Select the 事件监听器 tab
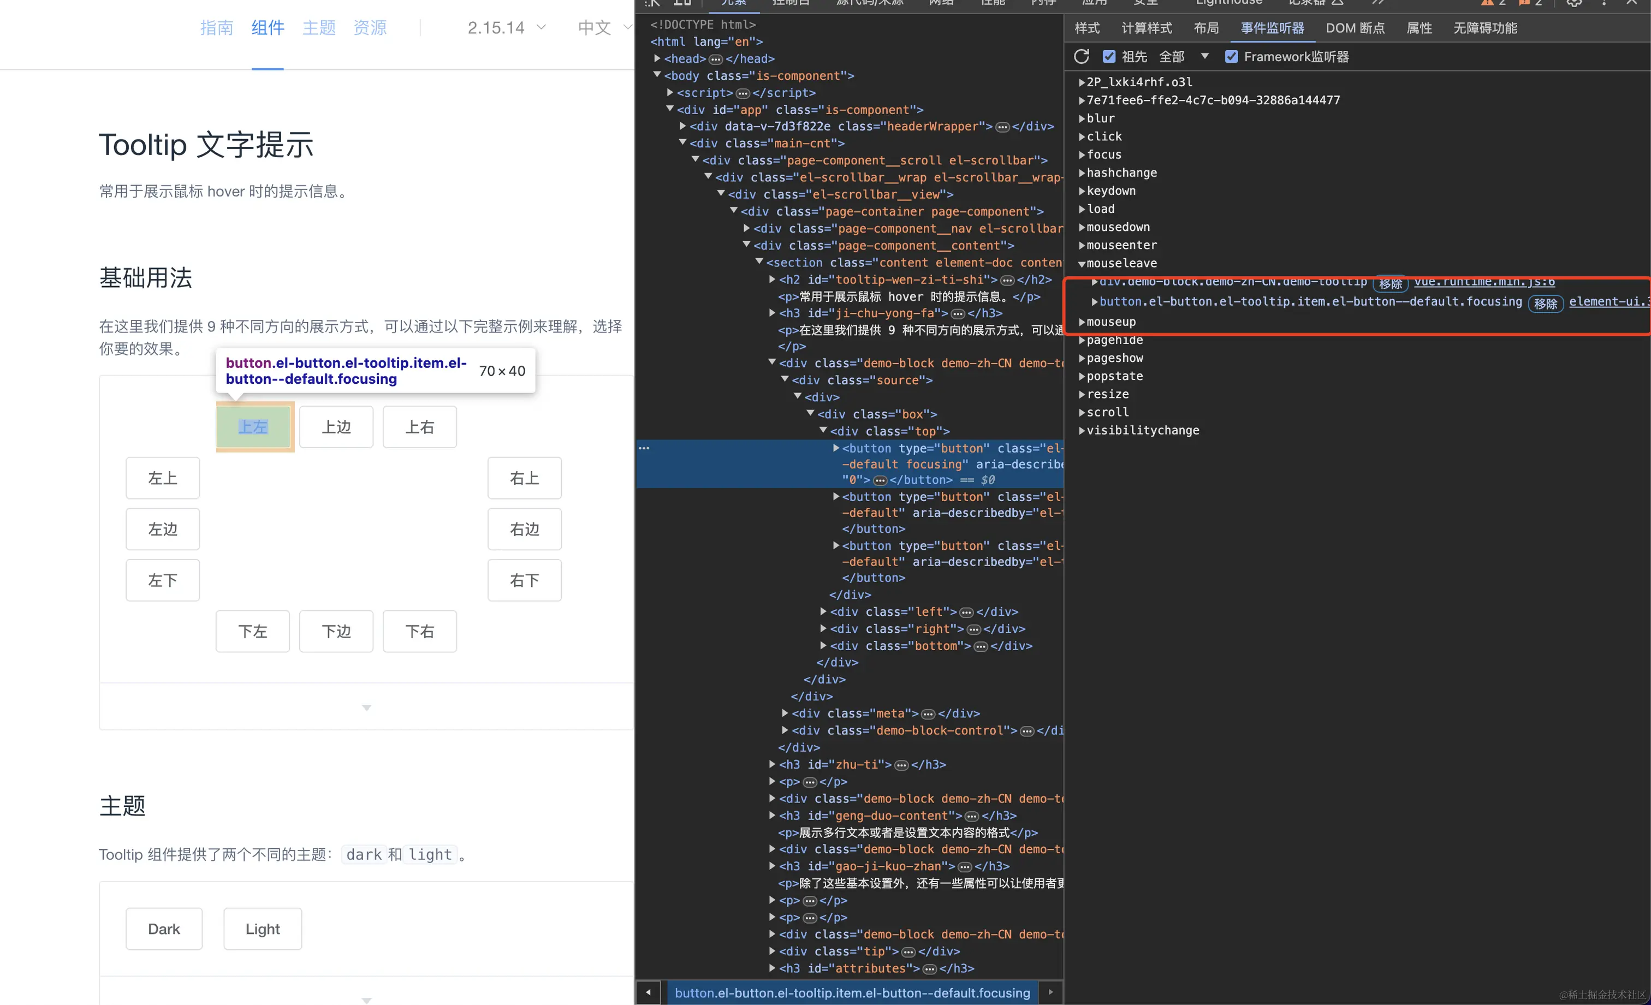 pyautogui.click(x=1272, y=28)
